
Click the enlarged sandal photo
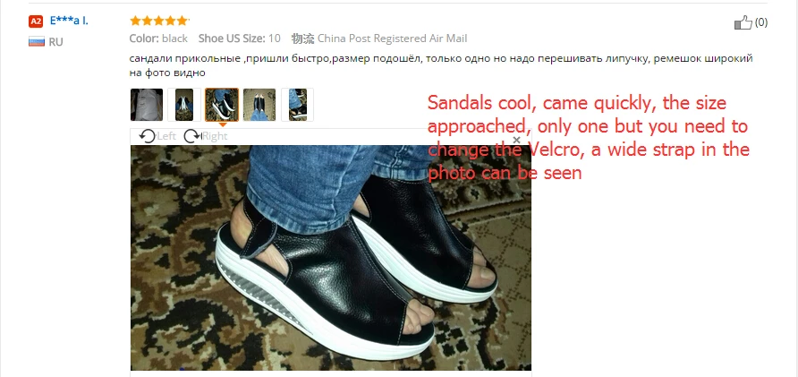point(331,258)
